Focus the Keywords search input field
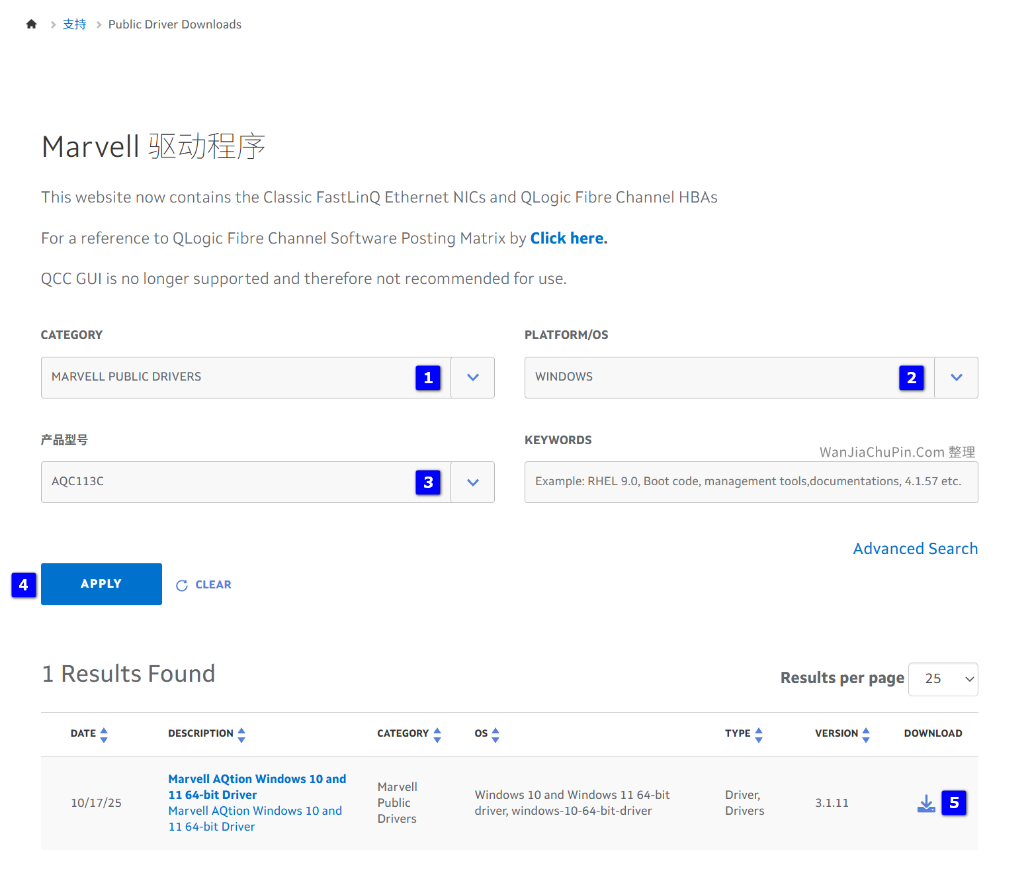The height and width of the screenshot is (877, 1032). coord(752,483)
